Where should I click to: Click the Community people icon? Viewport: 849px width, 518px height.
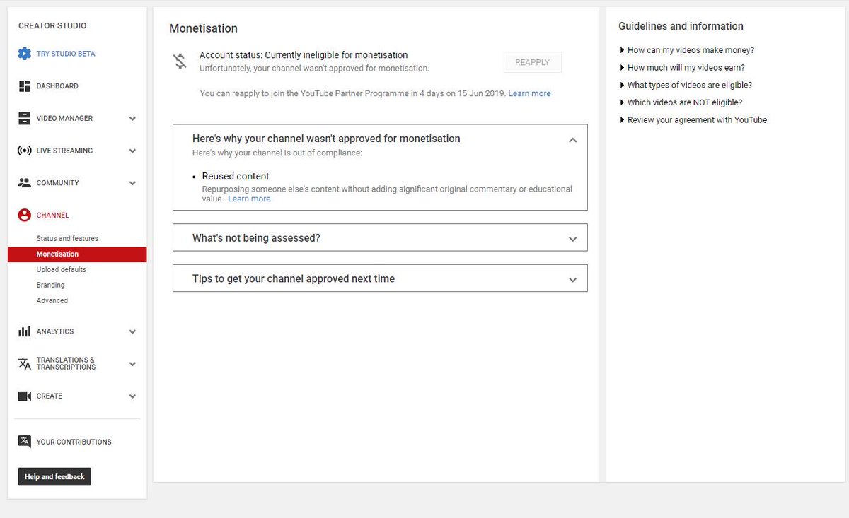(x=24, y=183)
